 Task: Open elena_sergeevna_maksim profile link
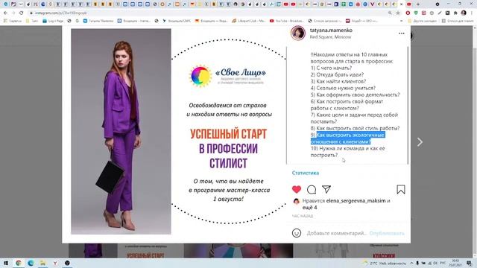pyautogui.click(x=356, y=200)
